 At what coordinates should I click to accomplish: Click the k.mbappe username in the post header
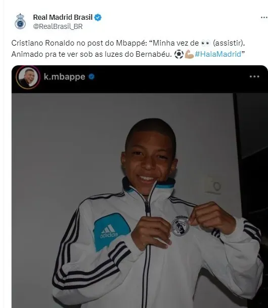65,77
